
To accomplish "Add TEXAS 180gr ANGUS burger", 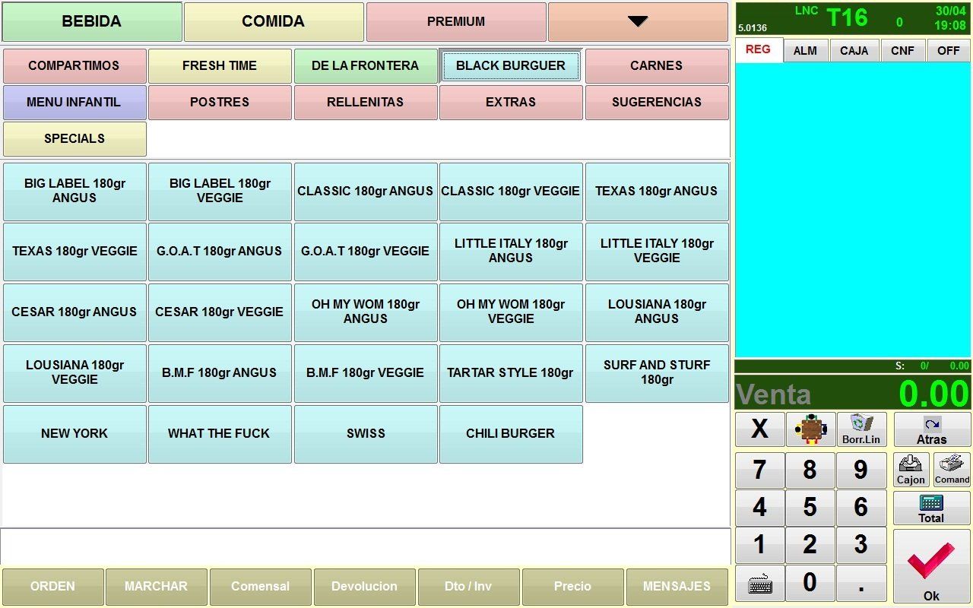I will pos(657,192).
